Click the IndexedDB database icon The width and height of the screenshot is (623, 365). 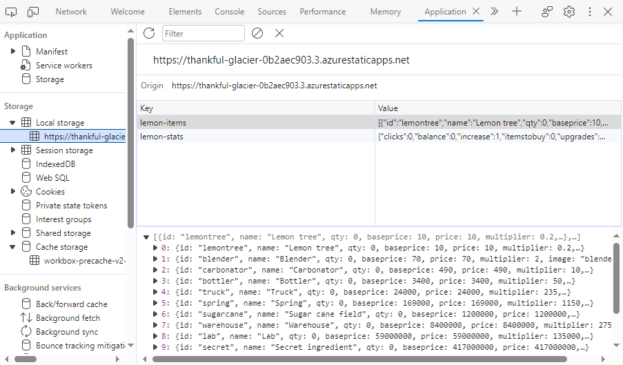coord(26,164)
